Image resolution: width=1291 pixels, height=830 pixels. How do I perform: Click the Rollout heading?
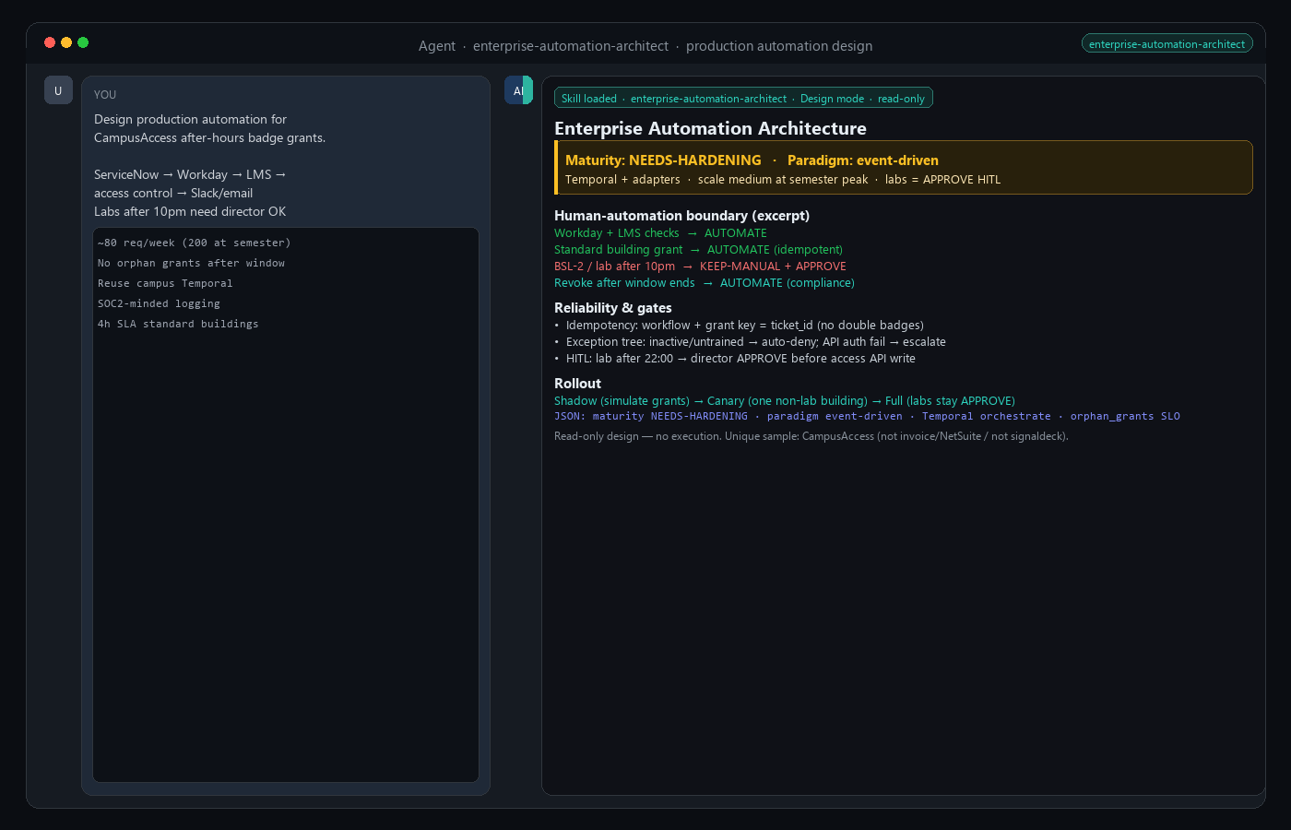pos(577,384)
